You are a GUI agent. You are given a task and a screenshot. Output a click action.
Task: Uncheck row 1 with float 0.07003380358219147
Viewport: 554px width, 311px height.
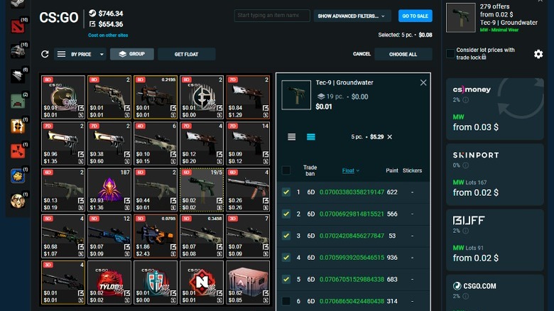point(286,192)
